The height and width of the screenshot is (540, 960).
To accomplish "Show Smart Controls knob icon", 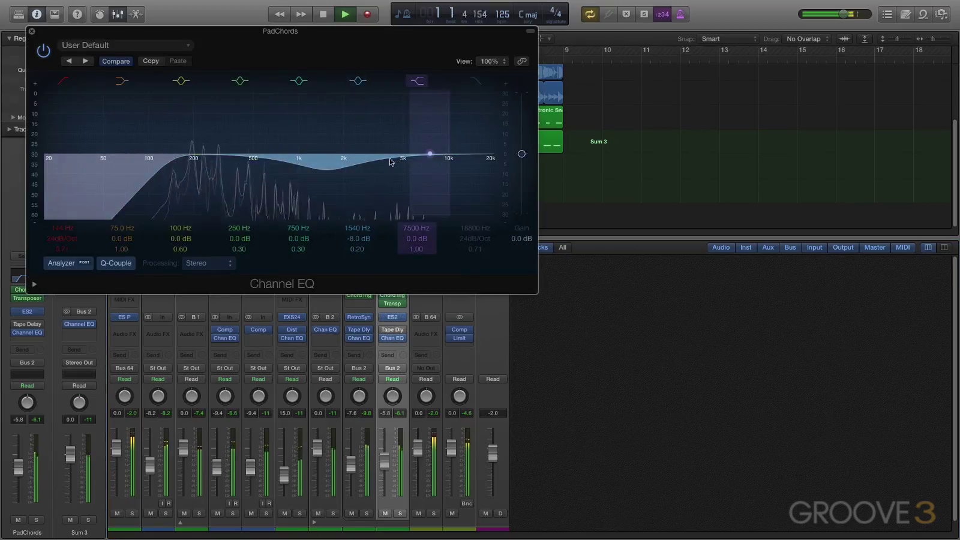I will tap(100, 14).
